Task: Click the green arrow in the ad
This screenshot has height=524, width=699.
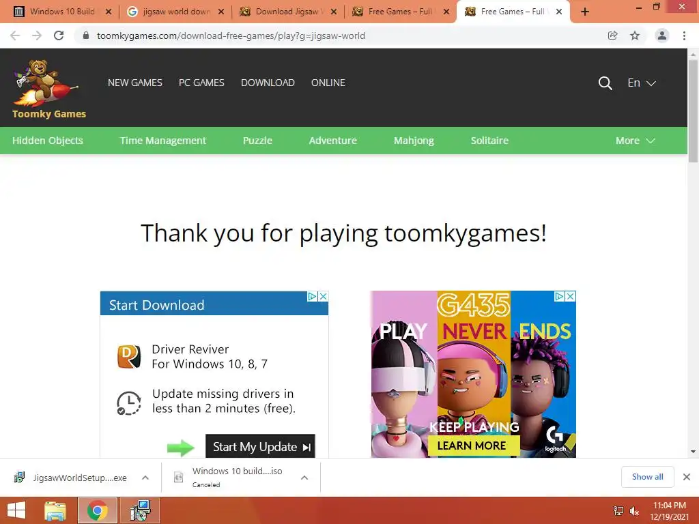Action: point(180,448)
